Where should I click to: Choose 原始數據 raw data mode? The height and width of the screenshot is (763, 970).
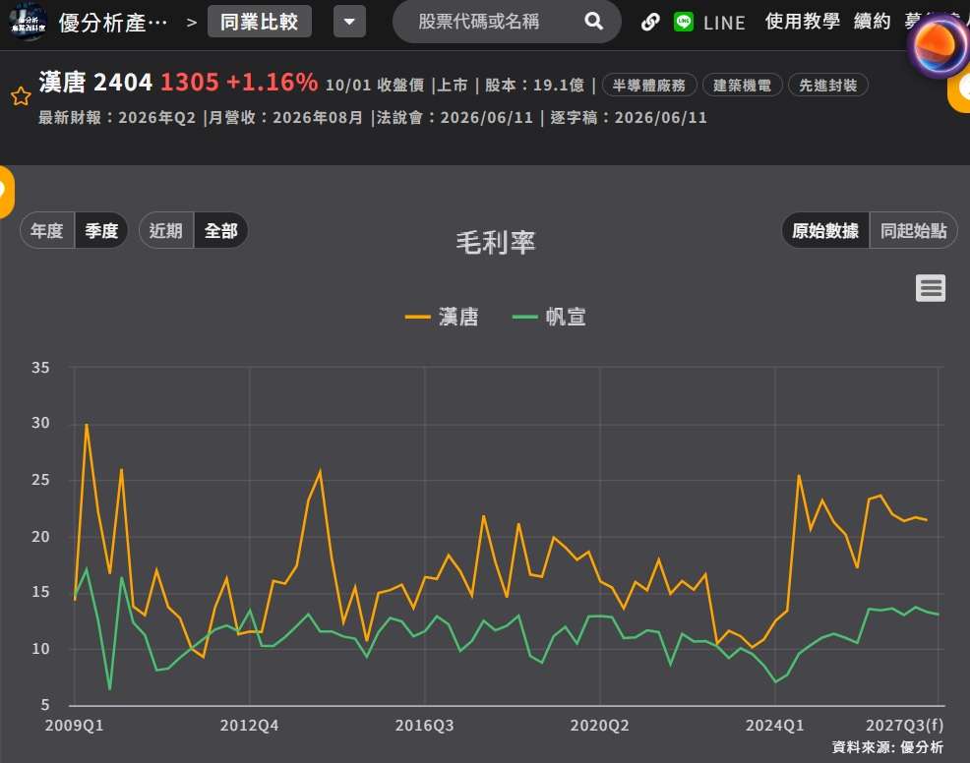point(825,231)
